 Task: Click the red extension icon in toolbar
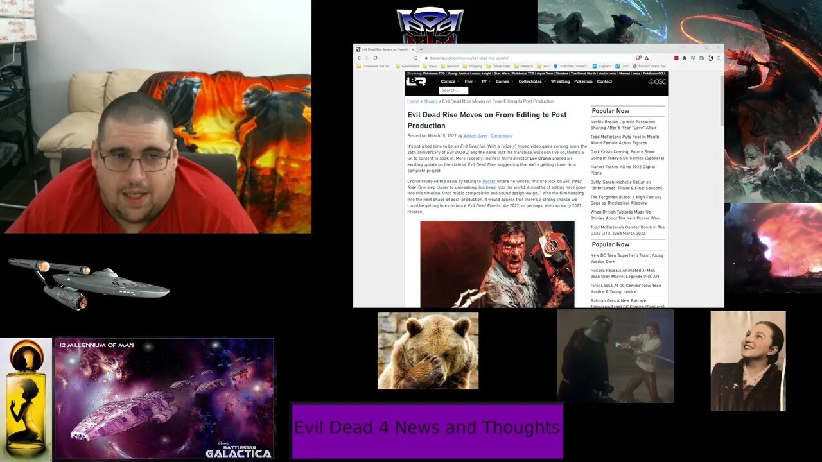[x=676, y=58]
